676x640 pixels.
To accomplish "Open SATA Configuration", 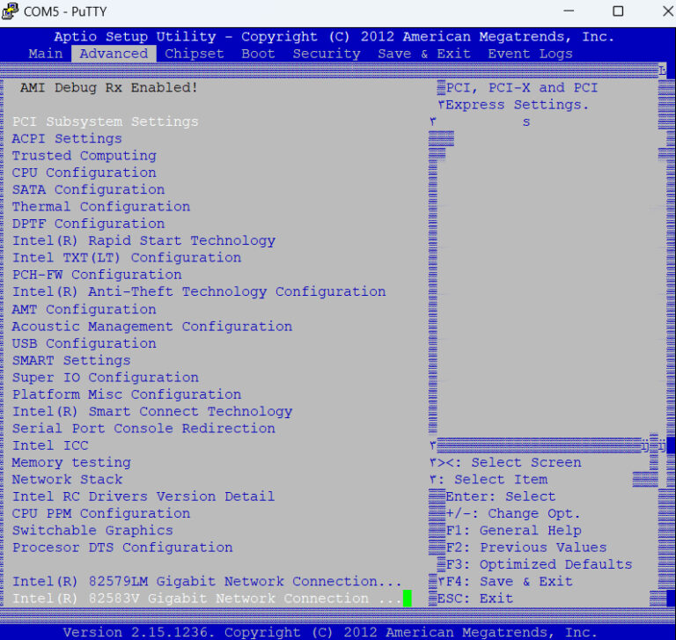I will coord(88,190).
